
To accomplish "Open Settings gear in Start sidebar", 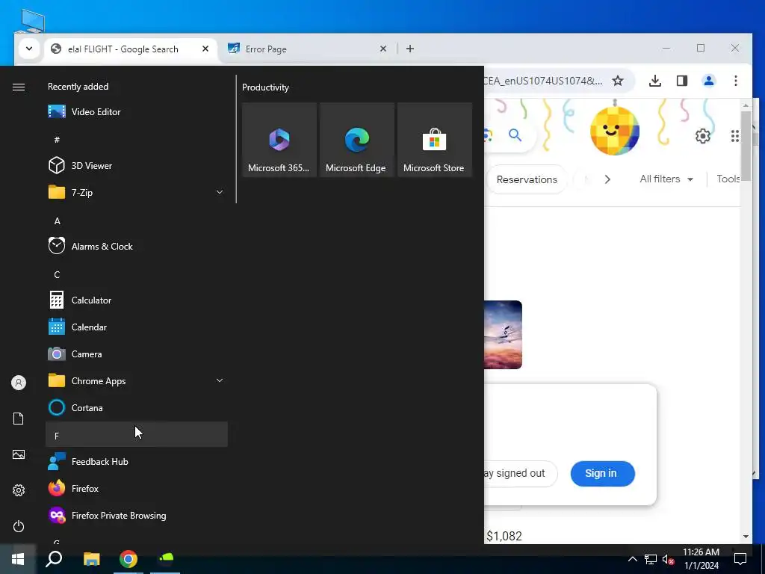I will pos(19,490).
